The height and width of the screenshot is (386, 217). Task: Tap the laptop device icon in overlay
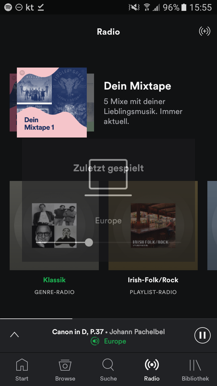(108, 177)
